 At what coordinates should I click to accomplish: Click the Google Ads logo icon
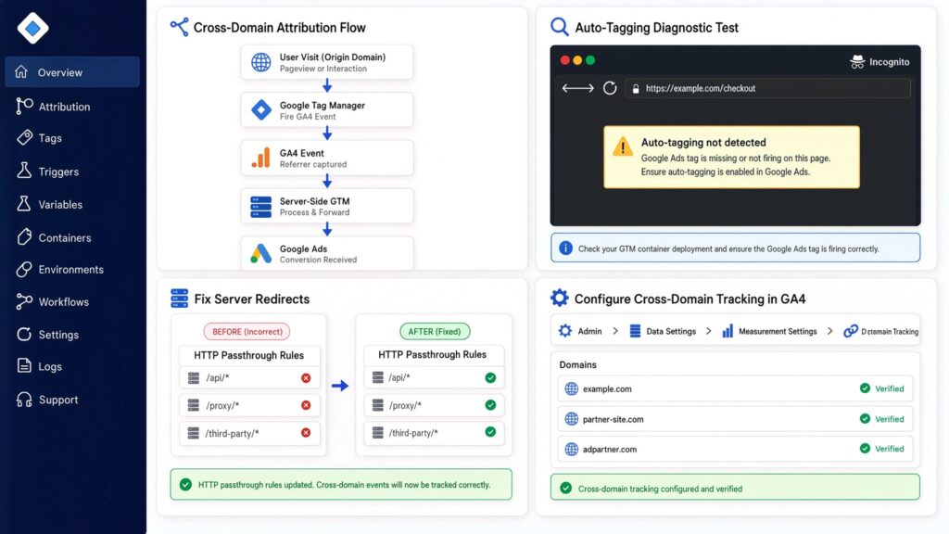pos(260,253)
